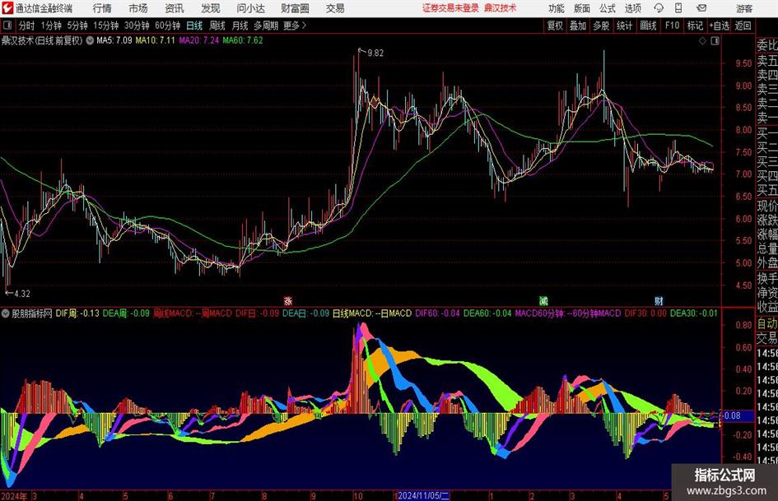Click the 4.32 low price annotation
Screen dimensions: 778x501
(x=22, y=294)
